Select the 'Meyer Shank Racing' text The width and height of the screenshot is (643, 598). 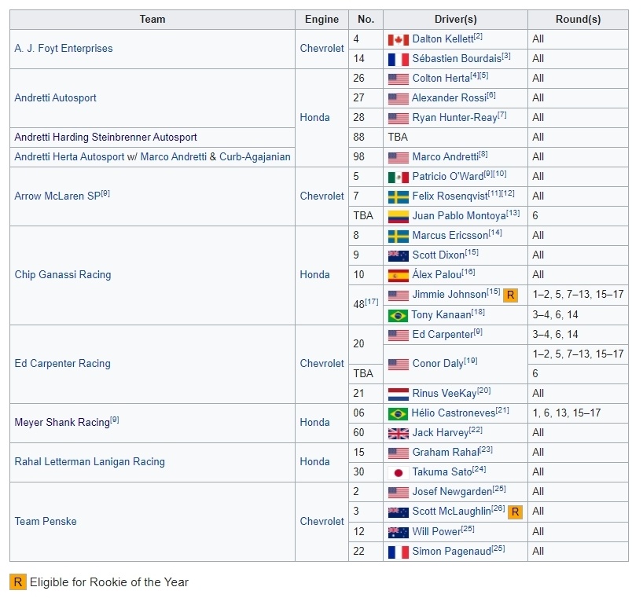(62, 423)
